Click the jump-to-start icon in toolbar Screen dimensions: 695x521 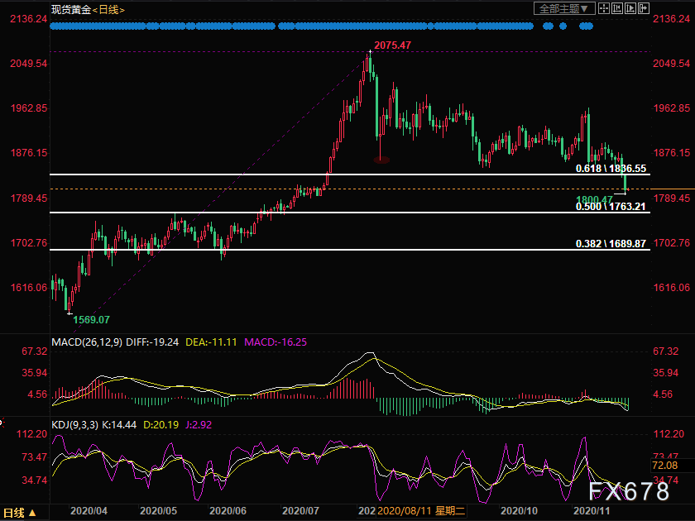coord(616,9)
